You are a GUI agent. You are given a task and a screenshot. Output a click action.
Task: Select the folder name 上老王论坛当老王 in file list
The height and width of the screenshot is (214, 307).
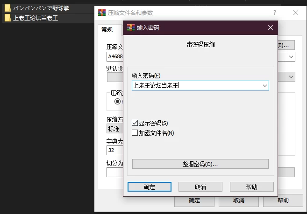[36, 18]
